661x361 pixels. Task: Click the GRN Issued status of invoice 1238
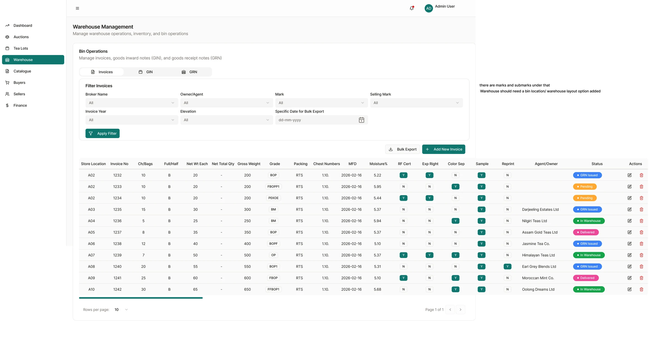tap(587, 244)
